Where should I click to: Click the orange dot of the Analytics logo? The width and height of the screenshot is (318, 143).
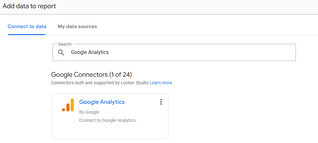coord(64,110)
